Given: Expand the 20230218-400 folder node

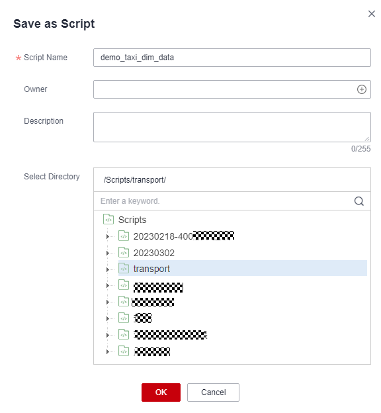Looking at the screenshot, I should click(x=107, y=236).
